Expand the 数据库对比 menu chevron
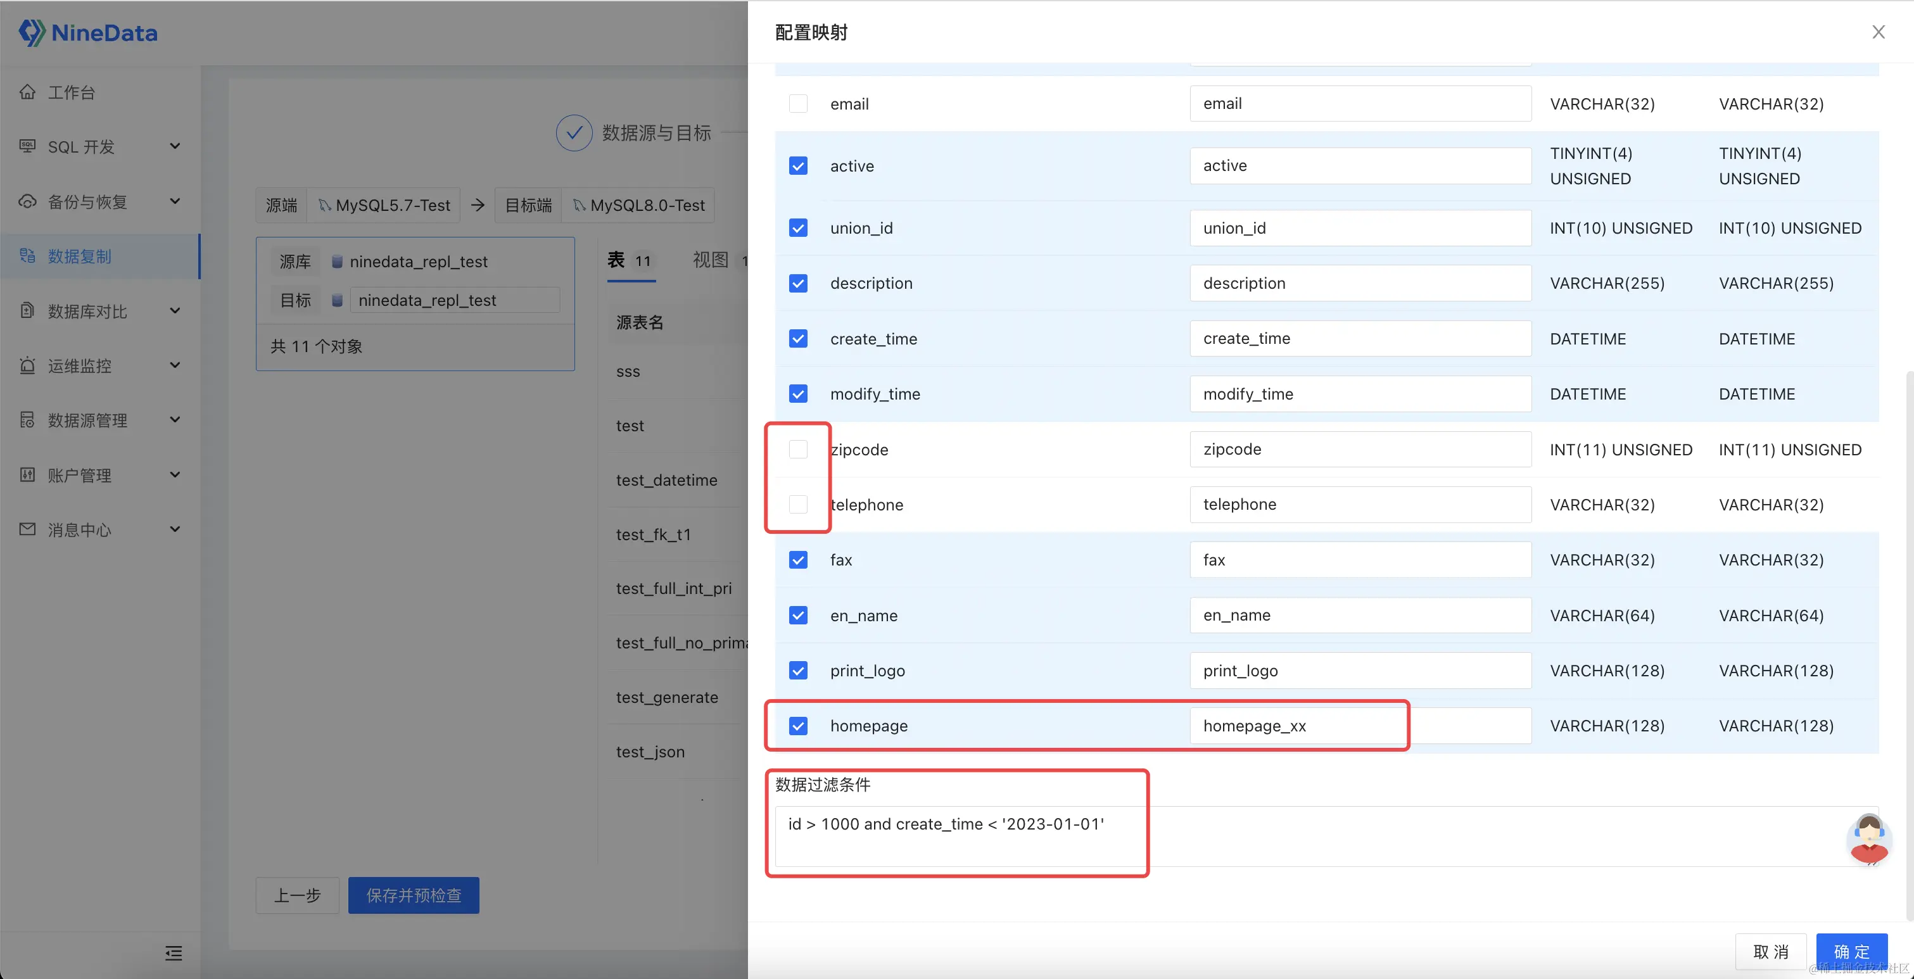This screenshot has height=979, width=1914. tap(175, 310)
